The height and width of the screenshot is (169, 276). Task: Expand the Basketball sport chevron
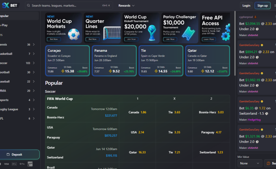(x=34, y=54)
